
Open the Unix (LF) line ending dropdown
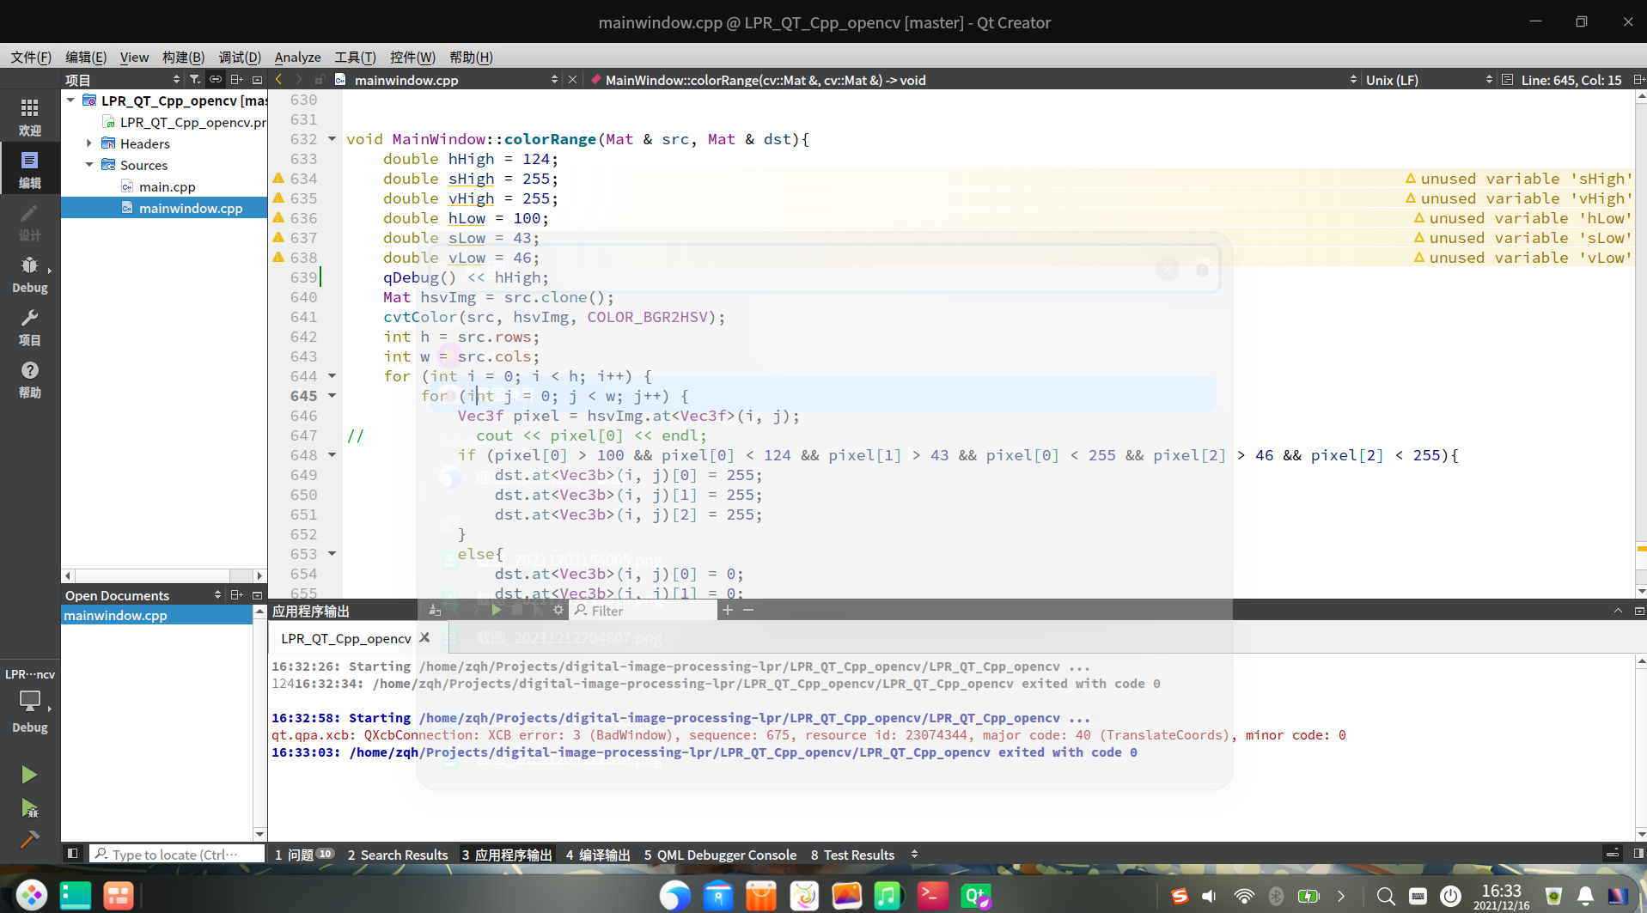pyautogui.click(x=1391, y=80)
